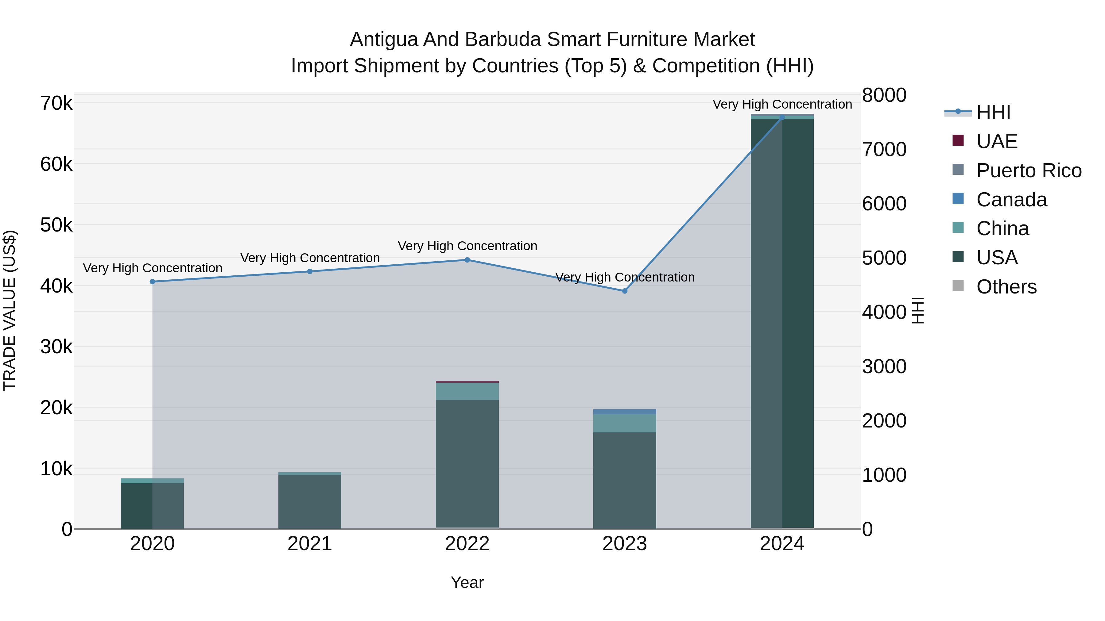
Task: Click the China teal color swatch
Action: [958, 228]
